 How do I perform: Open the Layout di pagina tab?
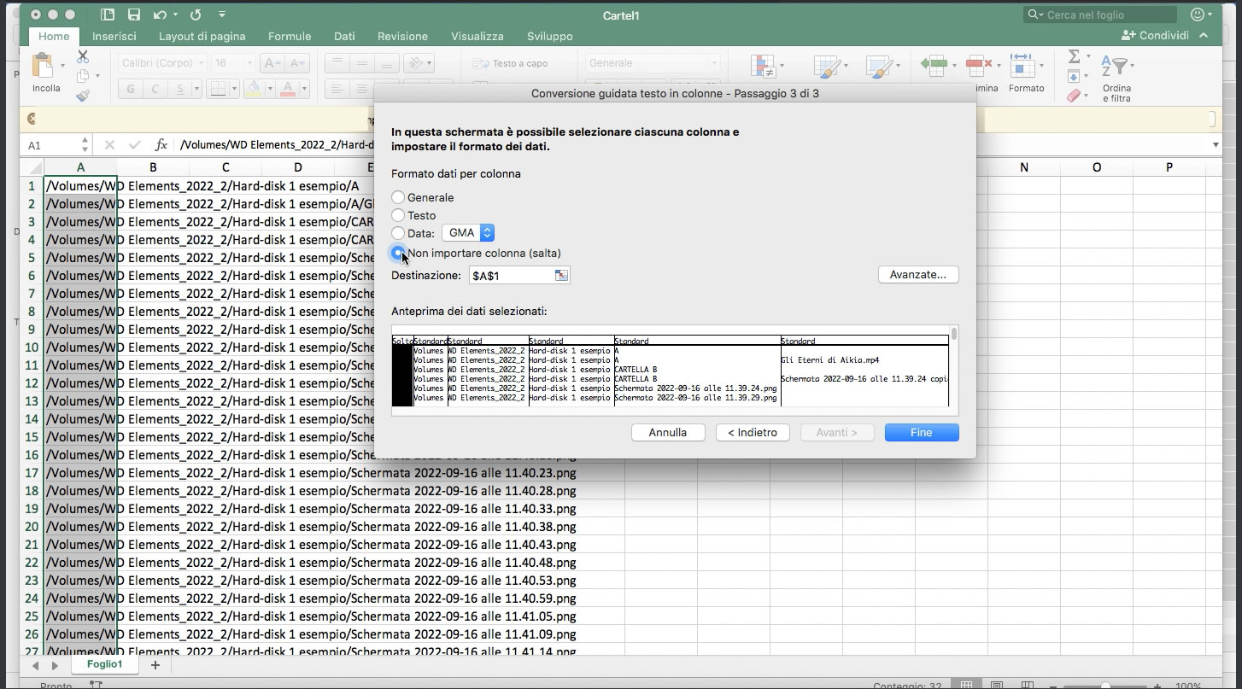202,36
